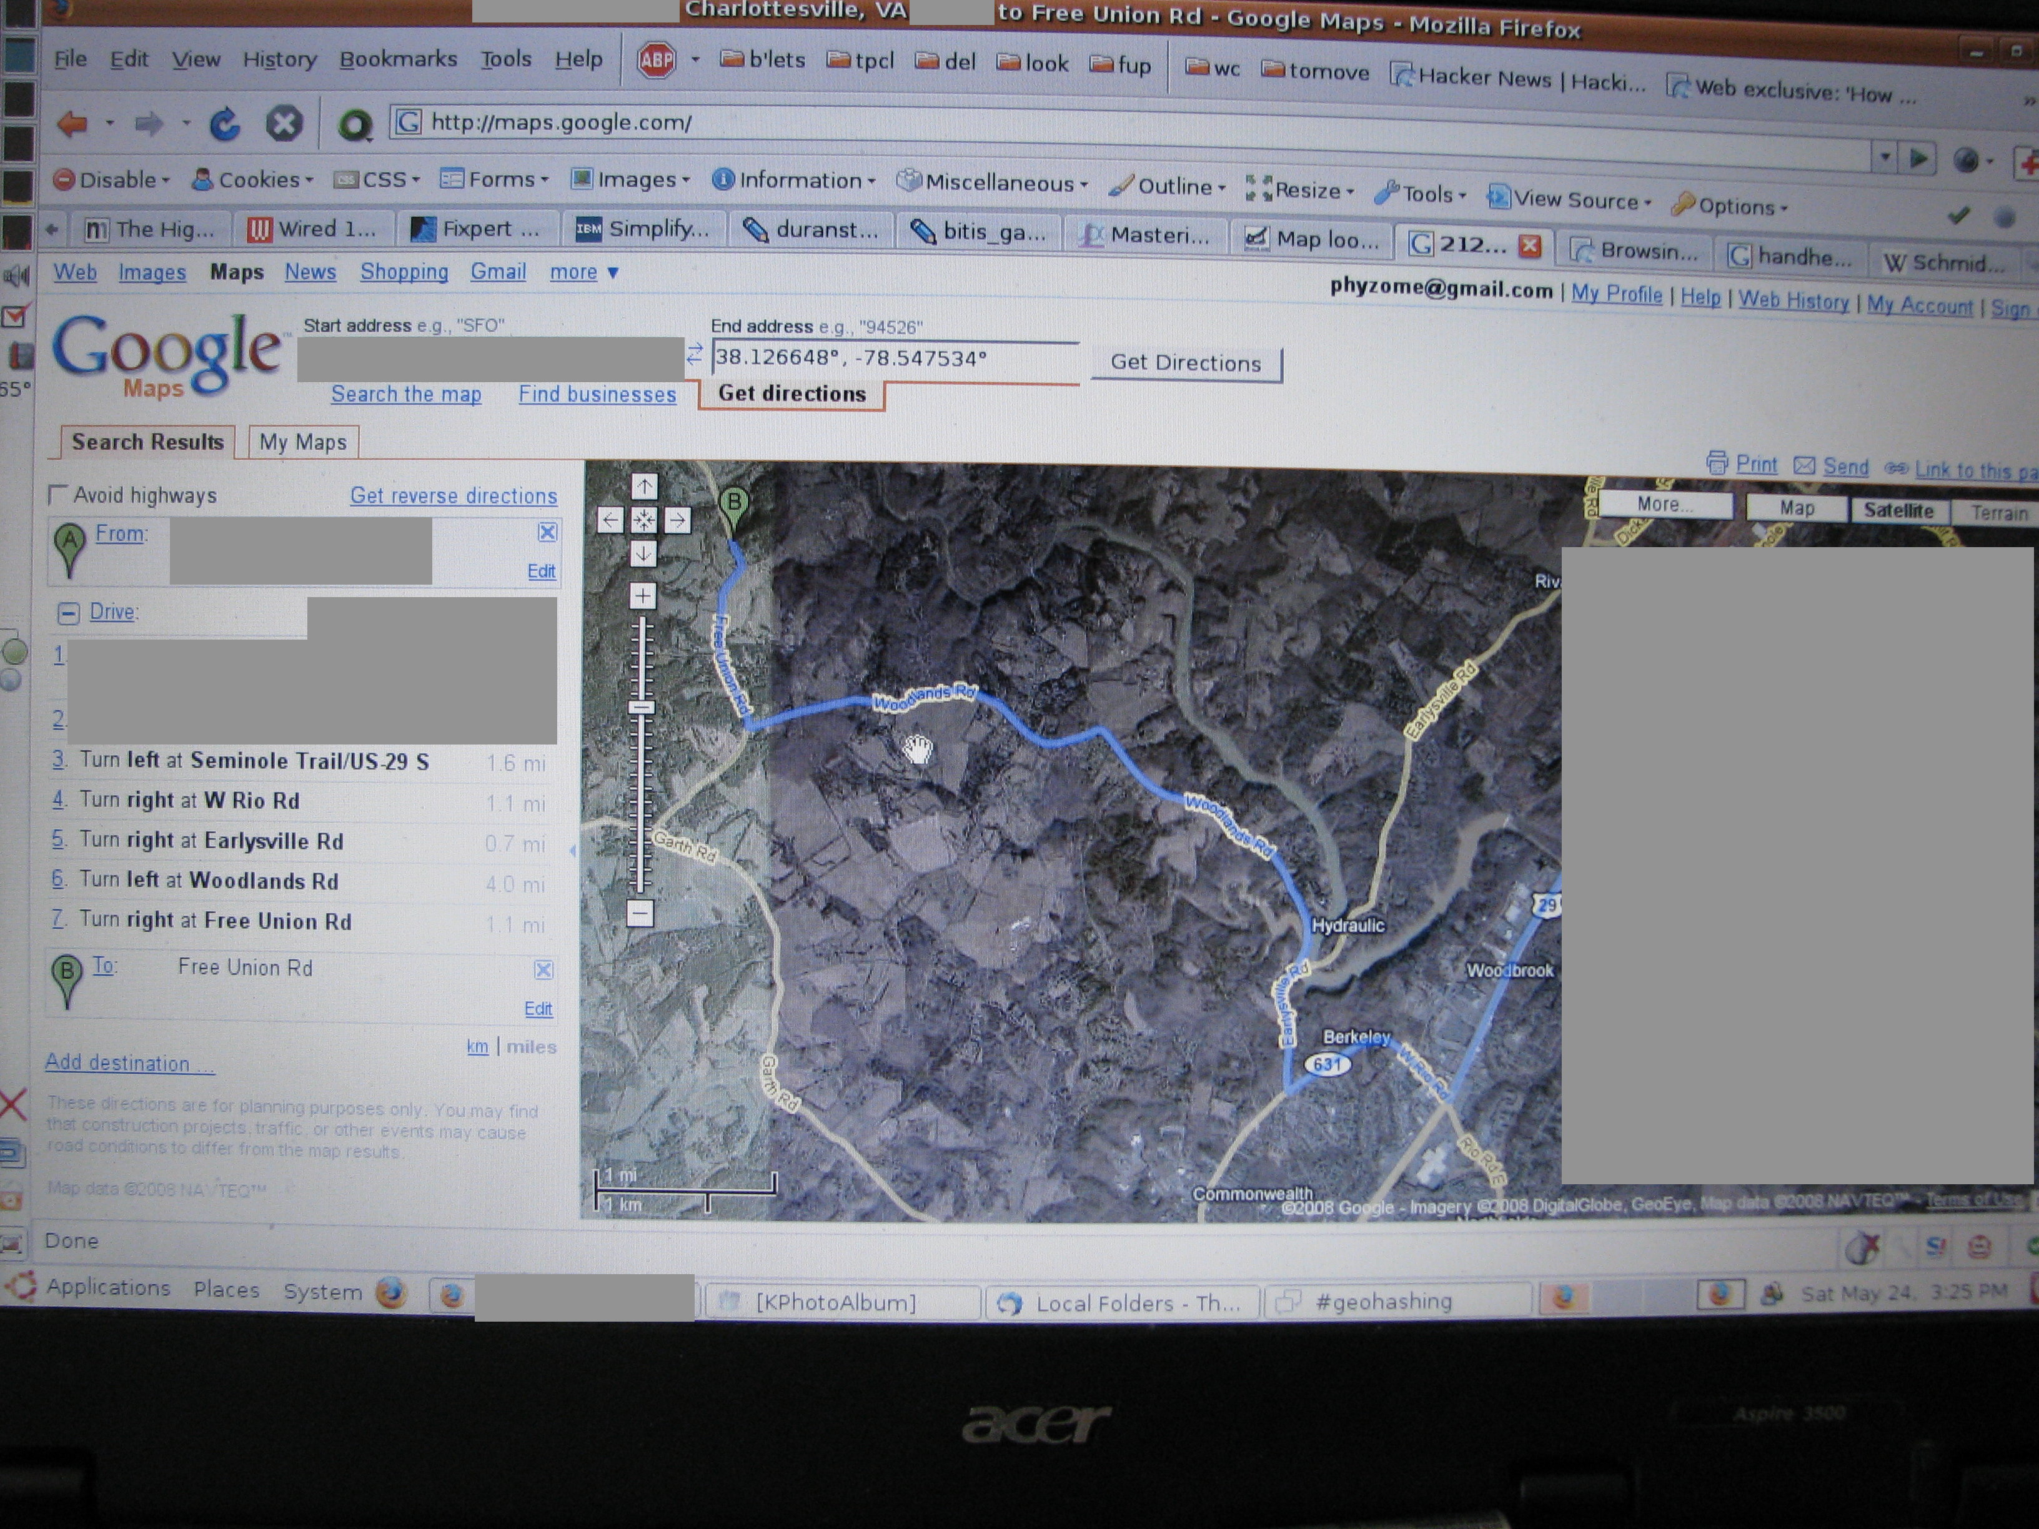The image size is (2039, 1529).
Task: Toggle the Avoid highways checkbox
Action: (57, 495)
